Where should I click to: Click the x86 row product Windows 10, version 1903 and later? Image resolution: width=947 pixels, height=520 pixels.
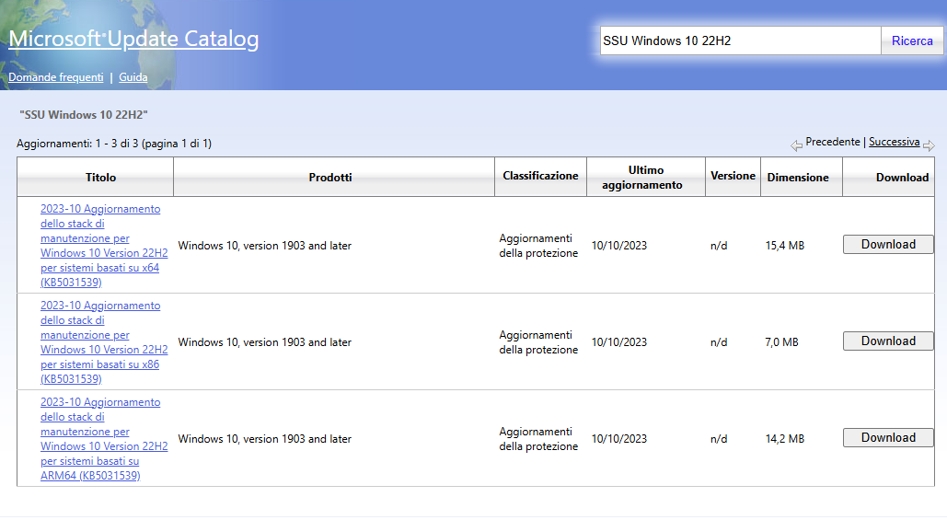(x=264, y=342)
